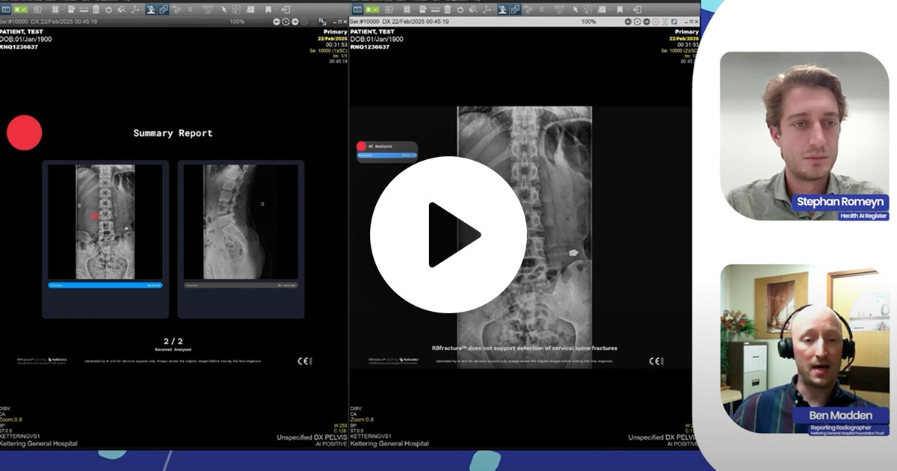Click the trash icon in left viewer toolbar
The width and height of the screenshot is (897, 471).
tap(96, 10)
